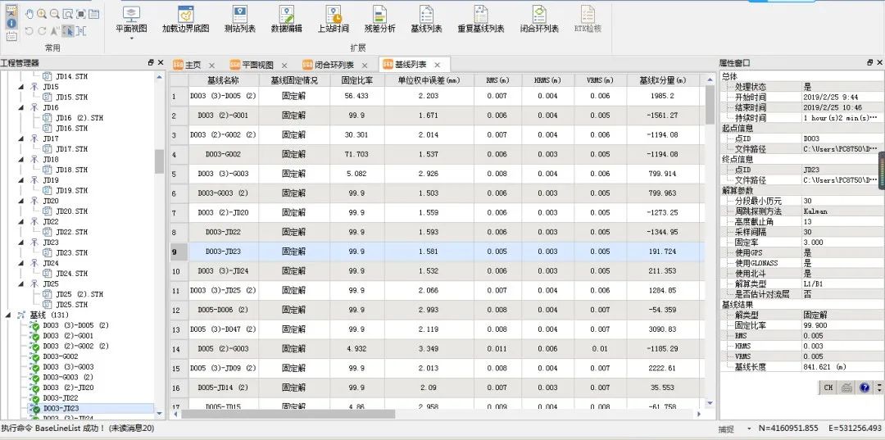Open 上站时间 station time tool
This screenshot has width=885, height=440.
333,20
